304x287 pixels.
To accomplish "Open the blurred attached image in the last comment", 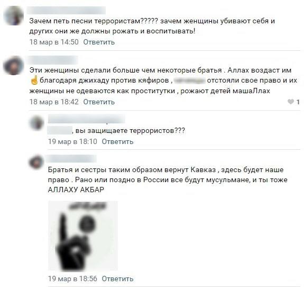I will pyautogui.click(x=83, y=236).
